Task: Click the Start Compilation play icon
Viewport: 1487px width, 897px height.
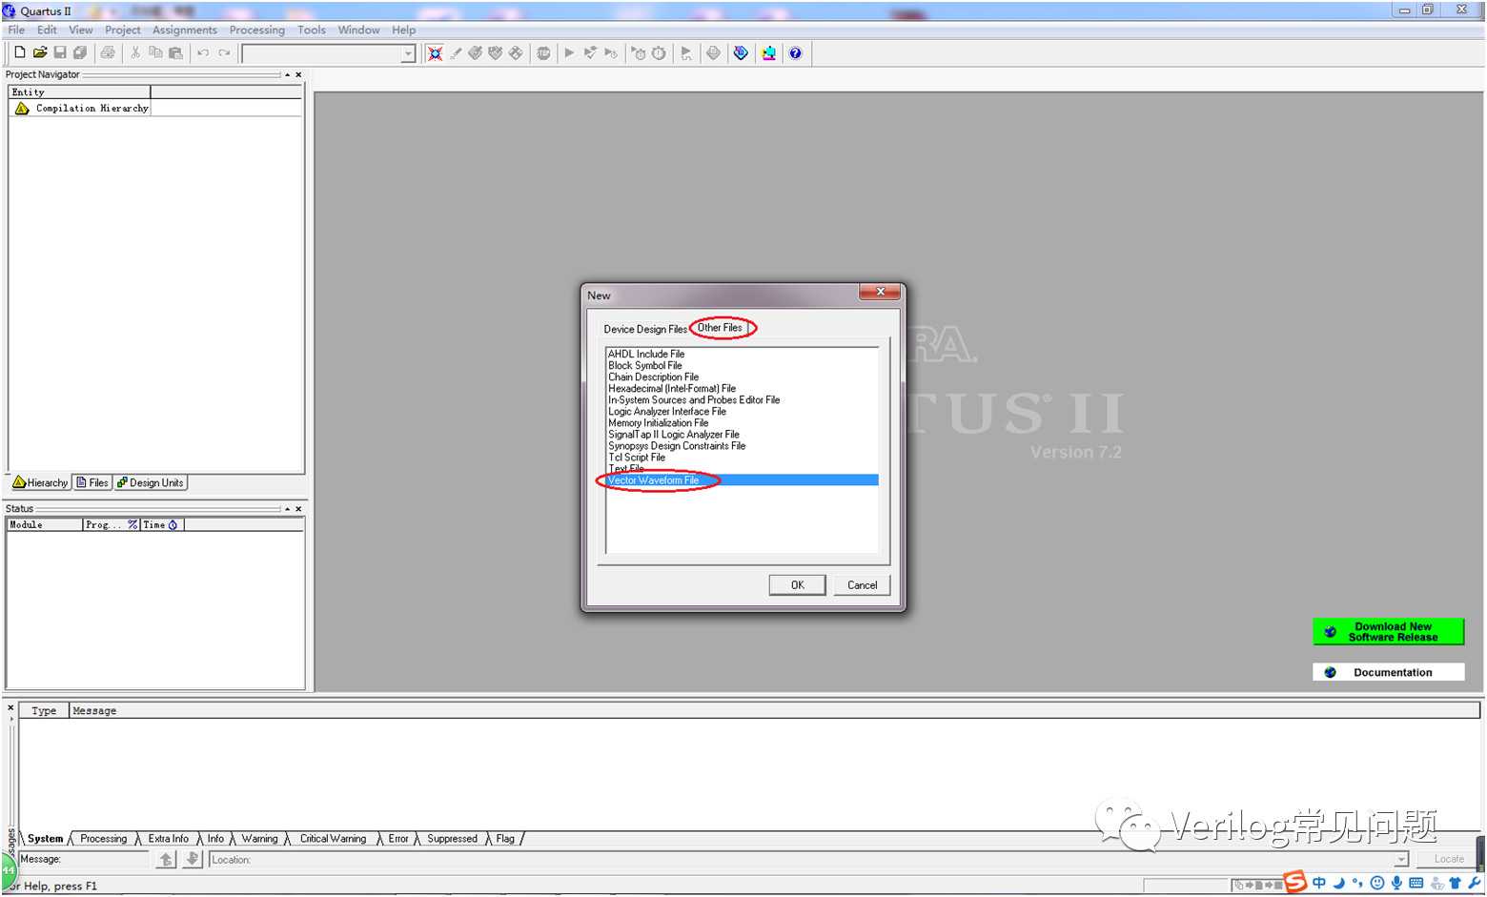Action: pyautogui.click(x=569, y=53)
